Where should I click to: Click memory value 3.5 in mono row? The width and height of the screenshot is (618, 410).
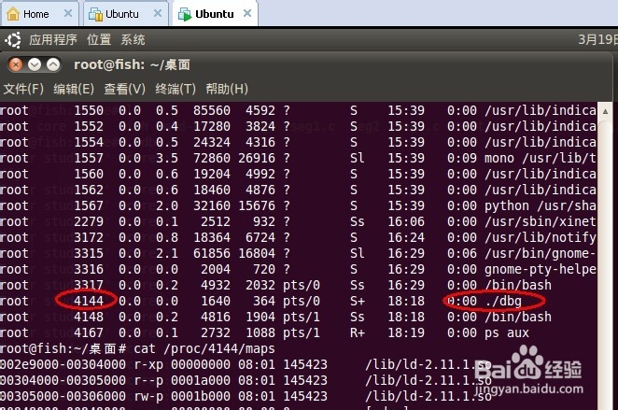point(167,158)
